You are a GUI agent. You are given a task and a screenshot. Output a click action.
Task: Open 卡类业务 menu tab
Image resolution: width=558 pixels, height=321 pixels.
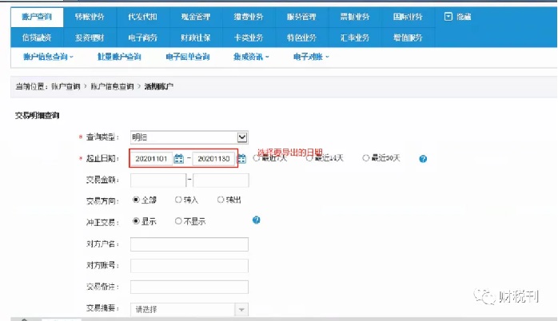(x=249, y=38)
